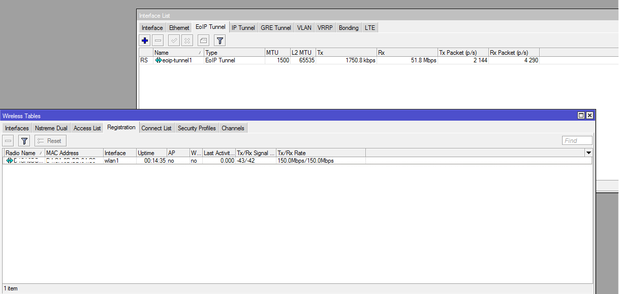Select the eoip-tunnel1 row name
The height and width of the screenshot is (294, 619).
coord(177,60)
